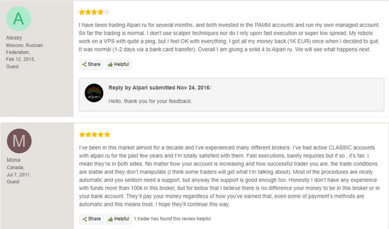Click the 'Hello, thank you for your feedback' reply

[x=150, y=102]
